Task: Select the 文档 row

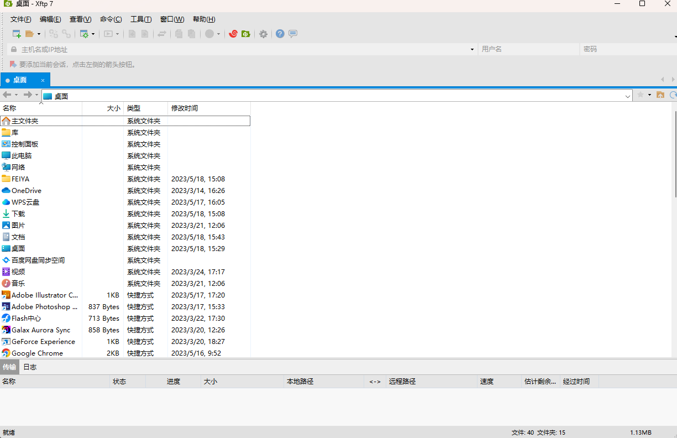Action: tap(125, 237)
